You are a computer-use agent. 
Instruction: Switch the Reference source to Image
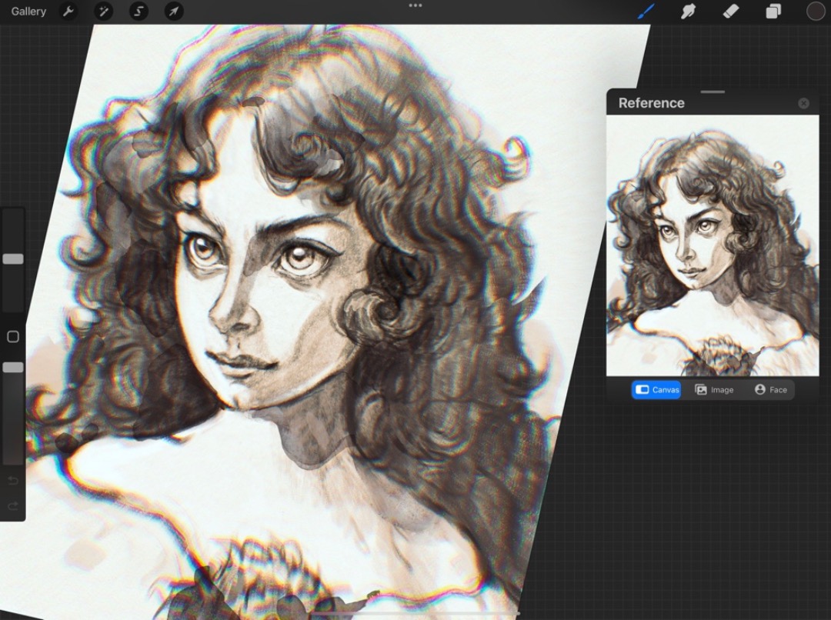tap(714, 389)
